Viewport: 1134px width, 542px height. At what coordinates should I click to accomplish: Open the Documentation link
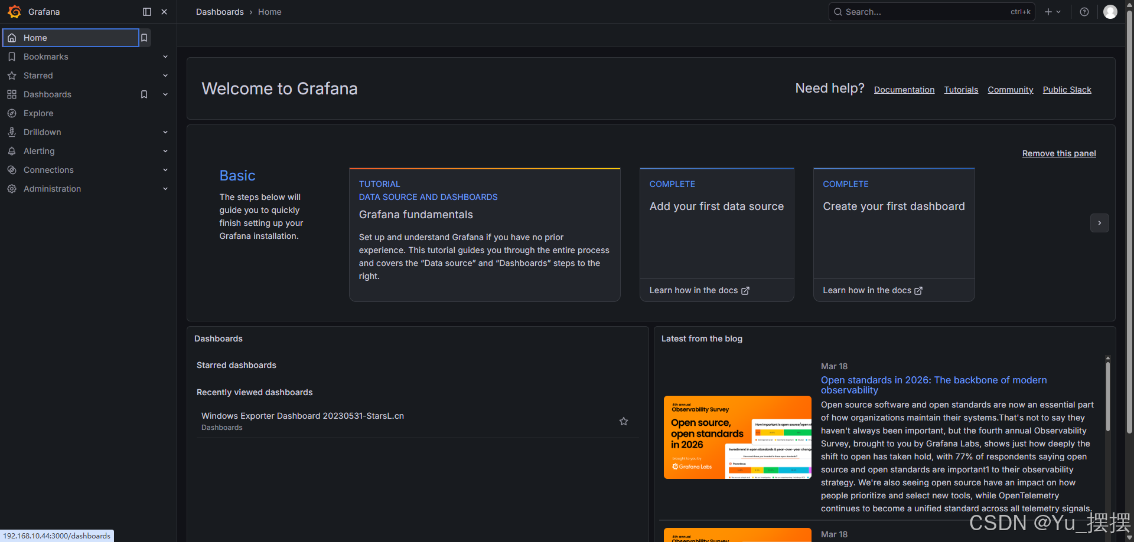point(904,90)
